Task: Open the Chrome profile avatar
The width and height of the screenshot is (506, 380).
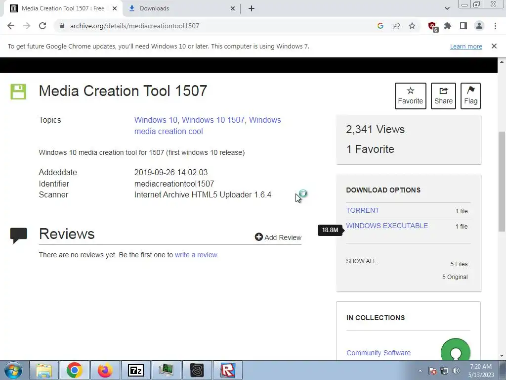Action: (479, 26)
